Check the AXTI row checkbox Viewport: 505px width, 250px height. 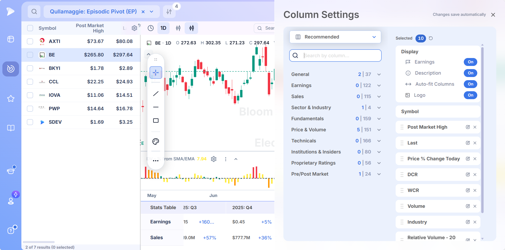tap(30, 41)
